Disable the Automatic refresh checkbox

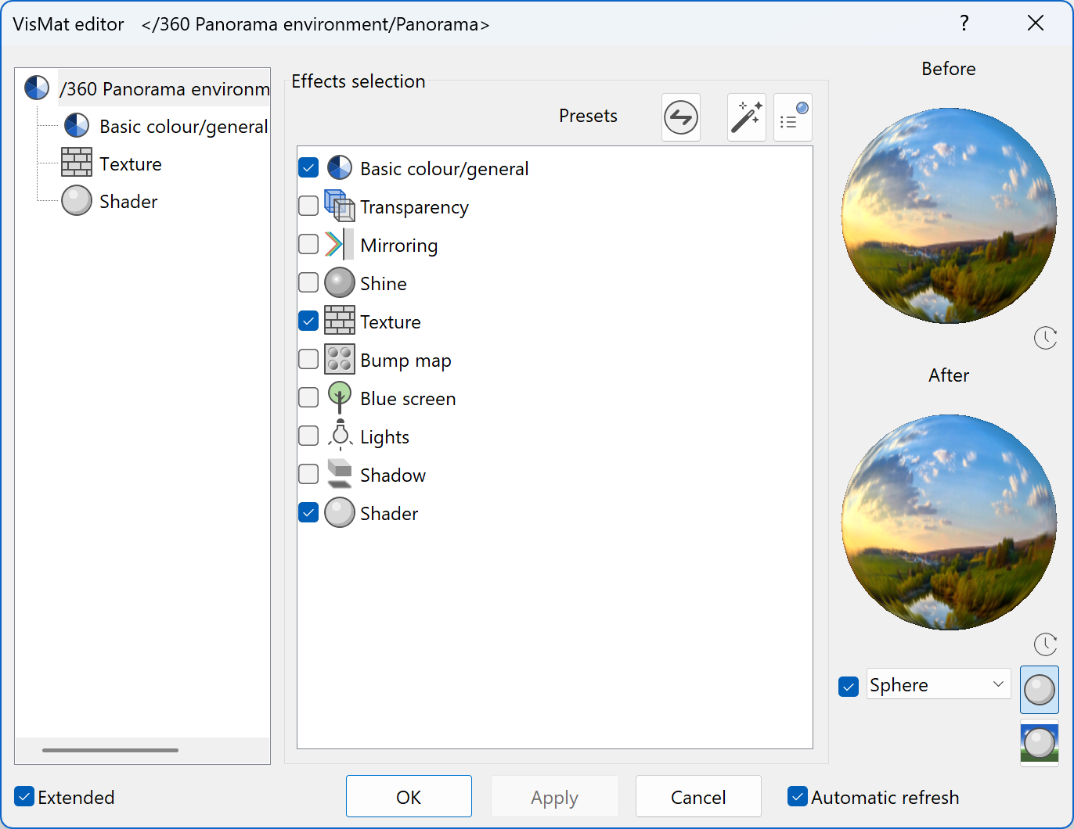(797, 797)
